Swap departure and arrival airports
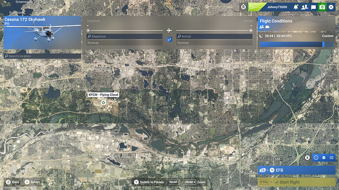339x190 pixels. 169,40
